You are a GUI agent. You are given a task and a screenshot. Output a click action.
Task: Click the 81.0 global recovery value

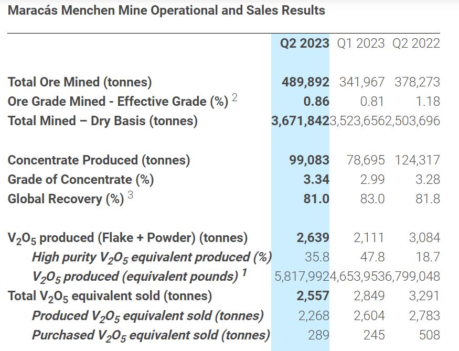(316, 199)
